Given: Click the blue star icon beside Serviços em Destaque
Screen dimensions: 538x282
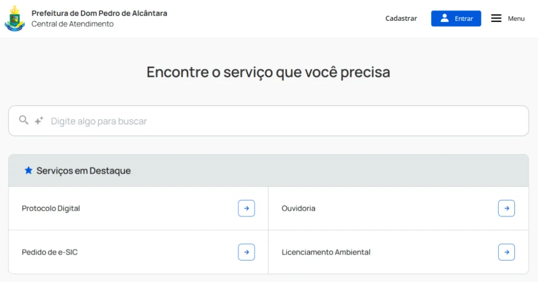Looking at the screenshot, I should [28, 171].
